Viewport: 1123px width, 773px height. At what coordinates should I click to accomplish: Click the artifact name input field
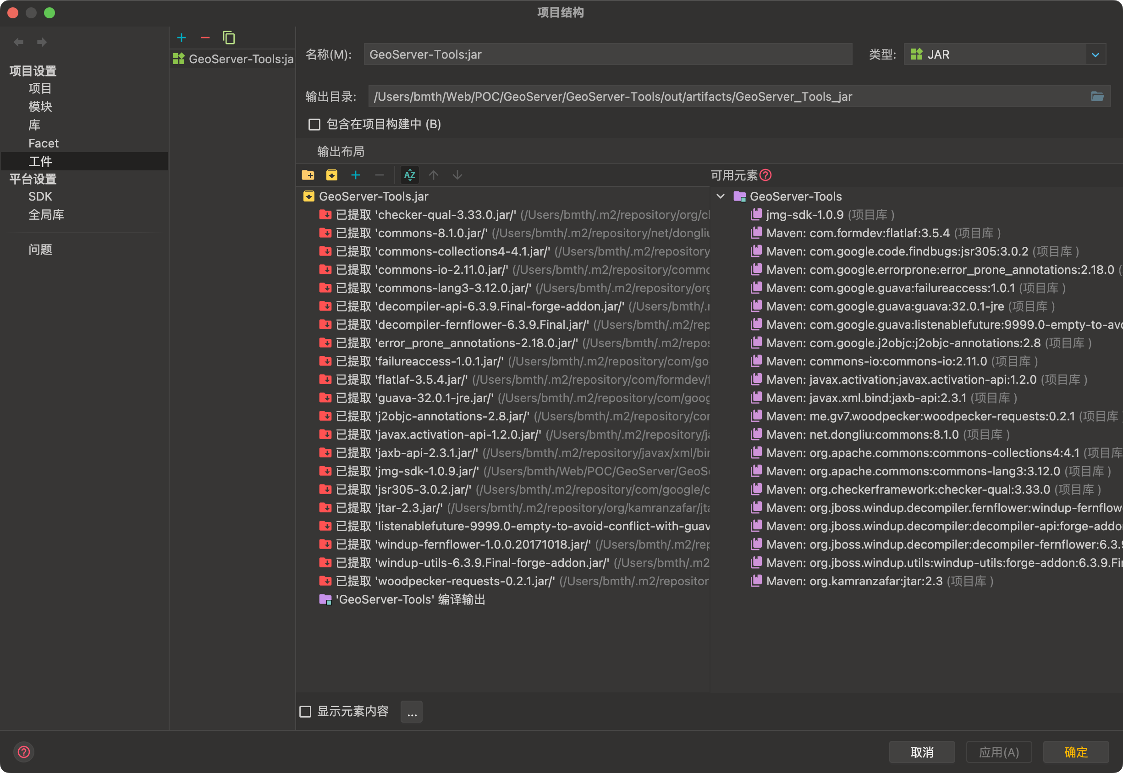coord(608,54)
